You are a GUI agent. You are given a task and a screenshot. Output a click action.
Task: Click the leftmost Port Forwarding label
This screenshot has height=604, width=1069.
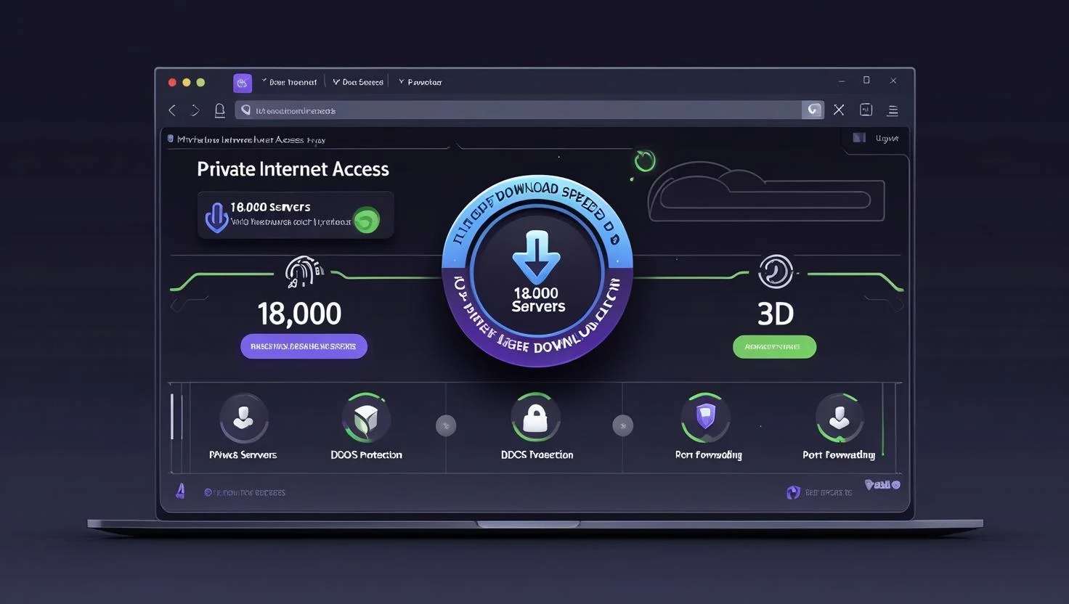[709, 454]
